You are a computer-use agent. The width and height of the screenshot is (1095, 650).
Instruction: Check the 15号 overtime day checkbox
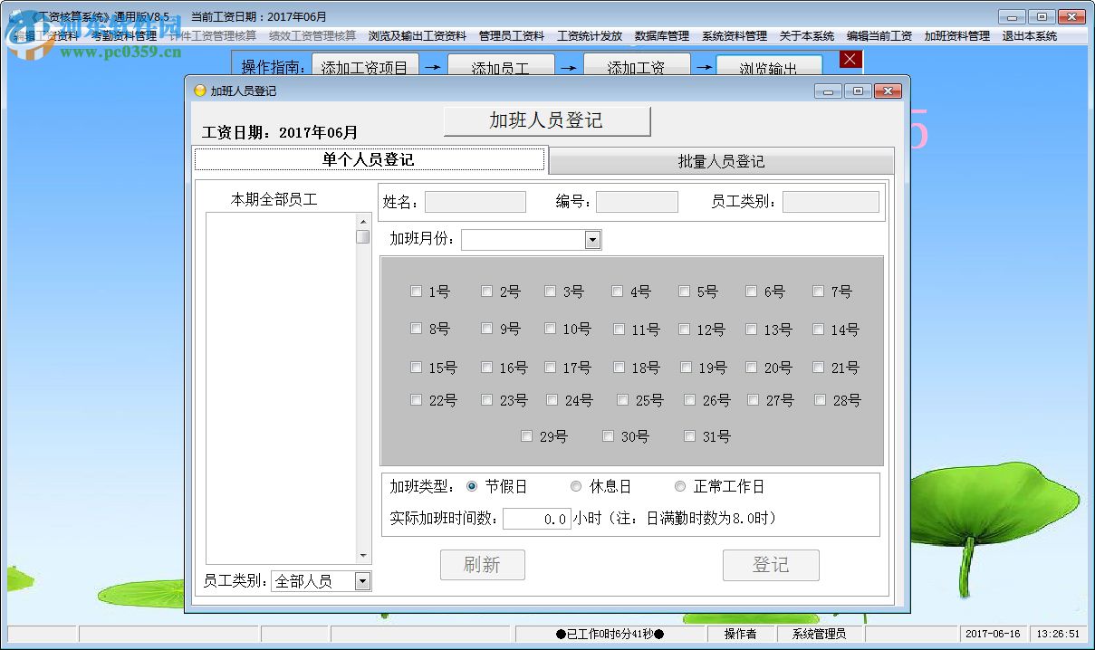(416, 368)
